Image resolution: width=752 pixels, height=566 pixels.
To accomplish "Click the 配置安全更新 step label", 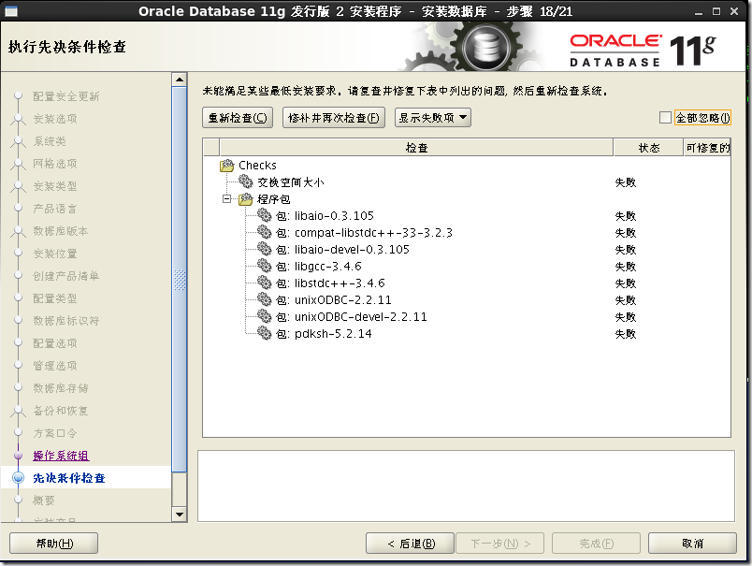I will pyautogui.click(x=66, y=96).
